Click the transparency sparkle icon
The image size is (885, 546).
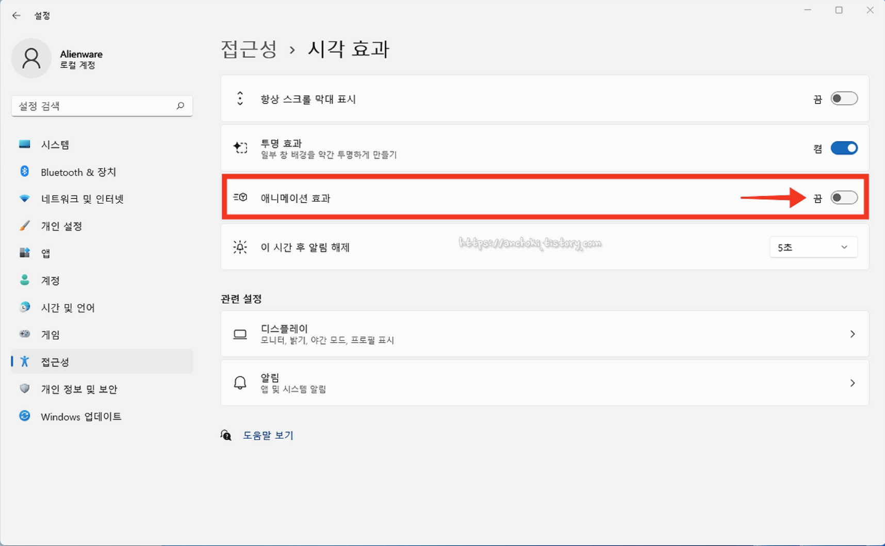click(240, 148)
